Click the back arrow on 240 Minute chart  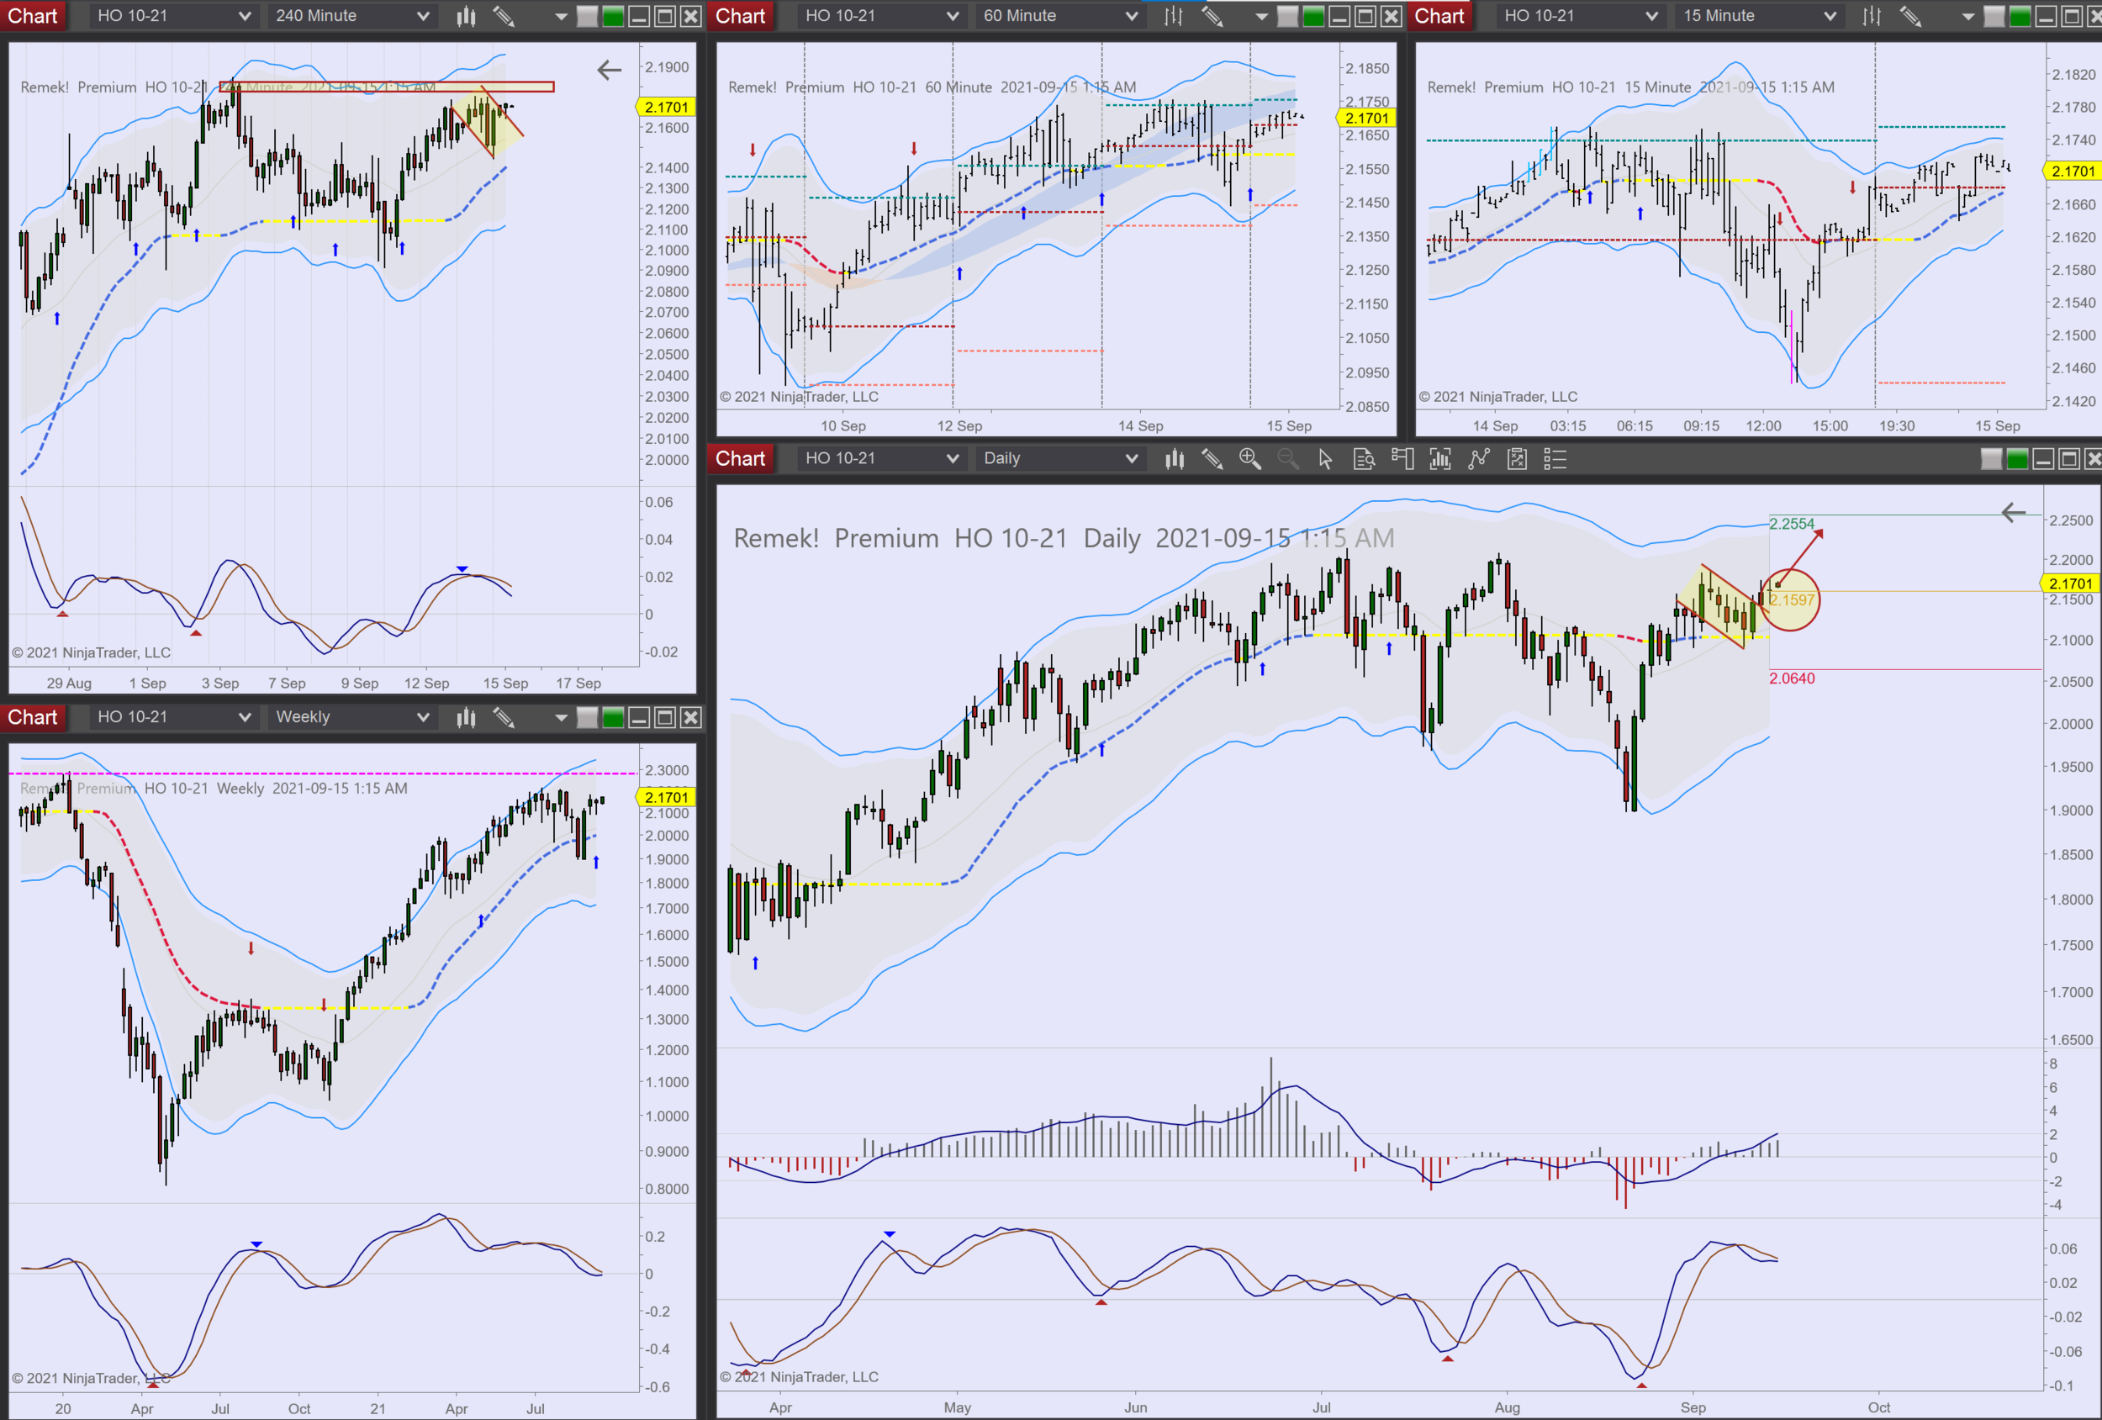pos(610,70)
